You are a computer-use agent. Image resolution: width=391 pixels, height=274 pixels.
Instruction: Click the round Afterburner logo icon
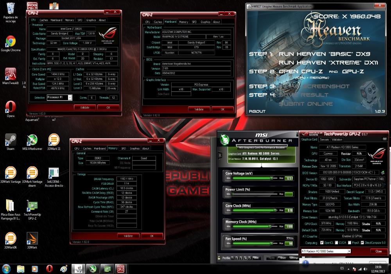point(225,139)
